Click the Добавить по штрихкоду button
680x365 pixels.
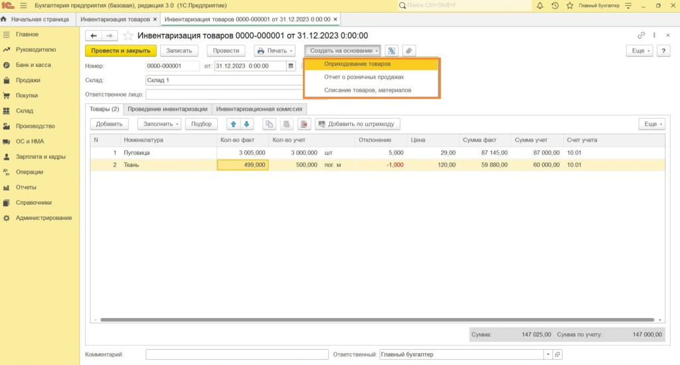359,124
